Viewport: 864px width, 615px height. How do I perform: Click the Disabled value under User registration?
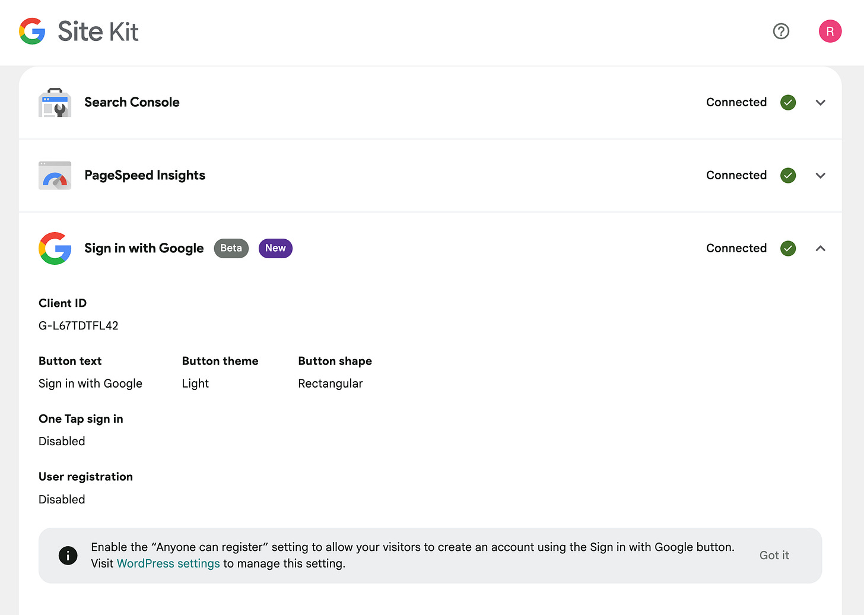point(62,499)
